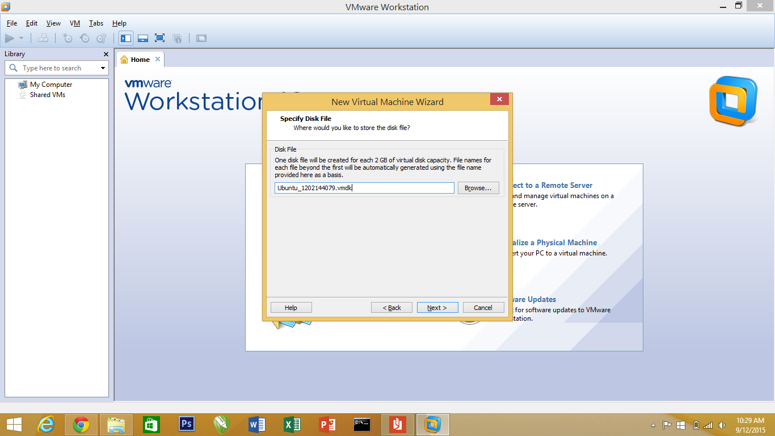Viewport: 775px width, 436px height.
Task: Toggle the Show Library toolbar icon
Action: (126, 38)
